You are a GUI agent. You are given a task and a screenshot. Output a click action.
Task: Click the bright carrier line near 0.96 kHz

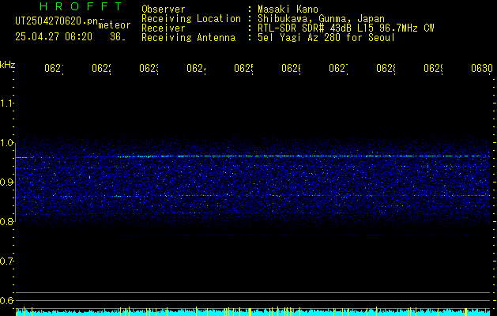pos(253,156)
